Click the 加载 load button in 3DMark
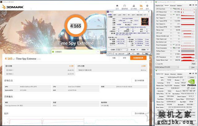 click(x=114, y=58)
